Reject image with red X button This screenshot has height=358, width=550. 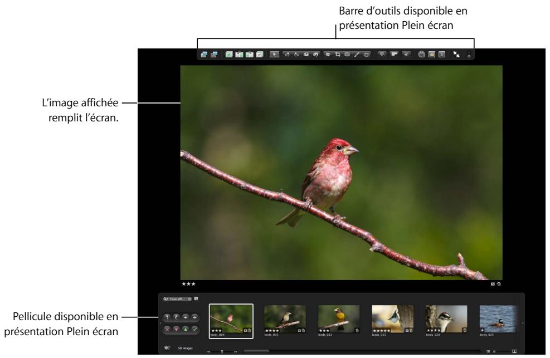pos(167,329)
